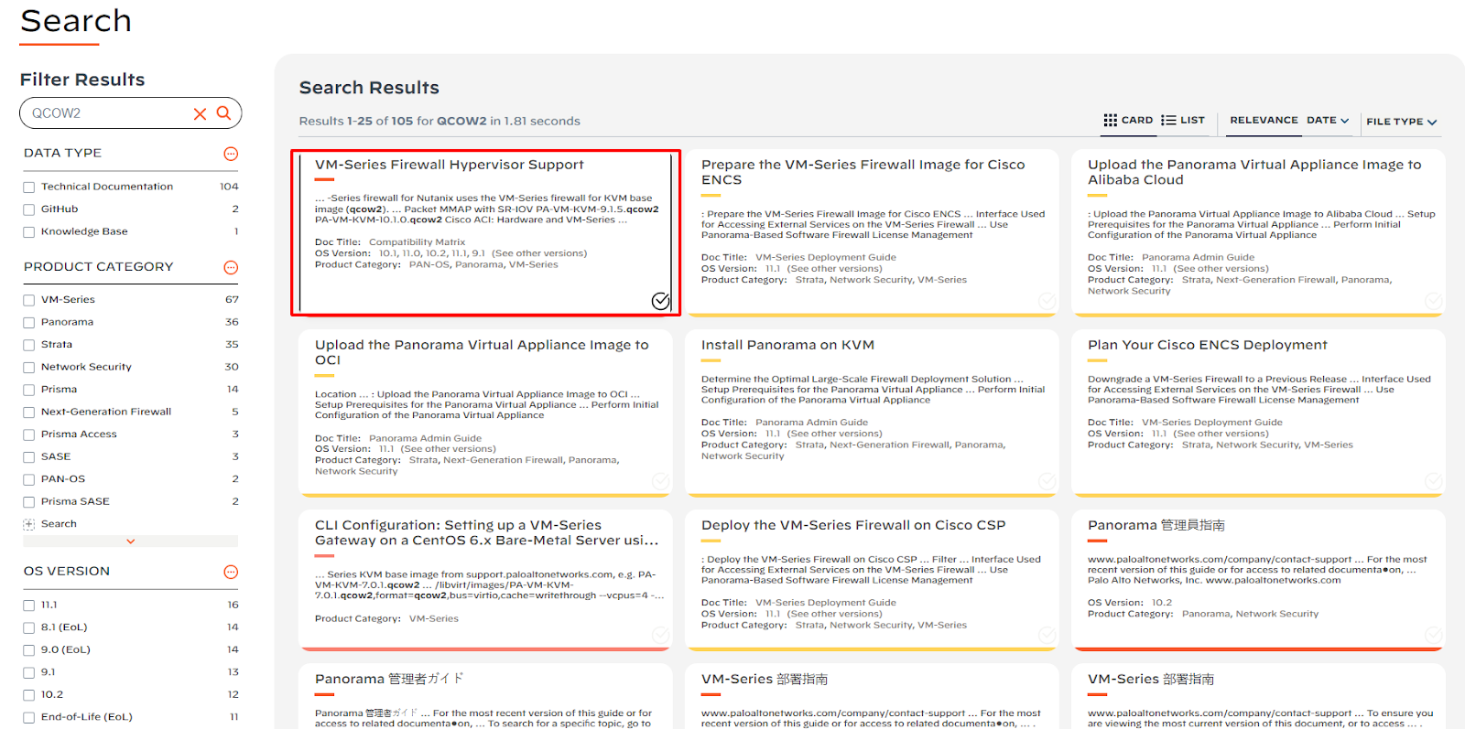This screenshot has width=1465, height=729.
Task: Check the Prisma Access filter
Action: point(28,434)
